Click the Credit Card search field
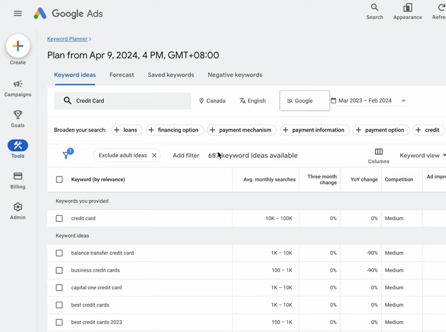Screen dimensions: 446x332 (123, 101)
